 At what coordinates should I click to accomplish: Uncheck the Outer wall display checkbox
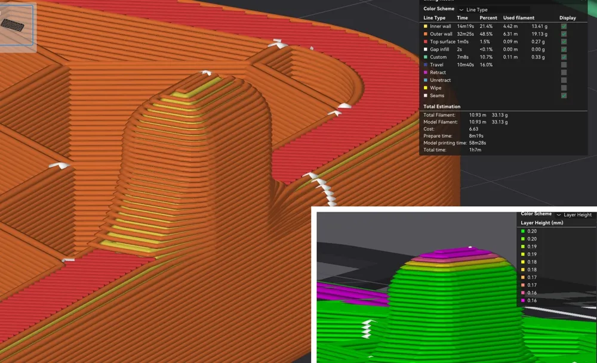(564, 34)
